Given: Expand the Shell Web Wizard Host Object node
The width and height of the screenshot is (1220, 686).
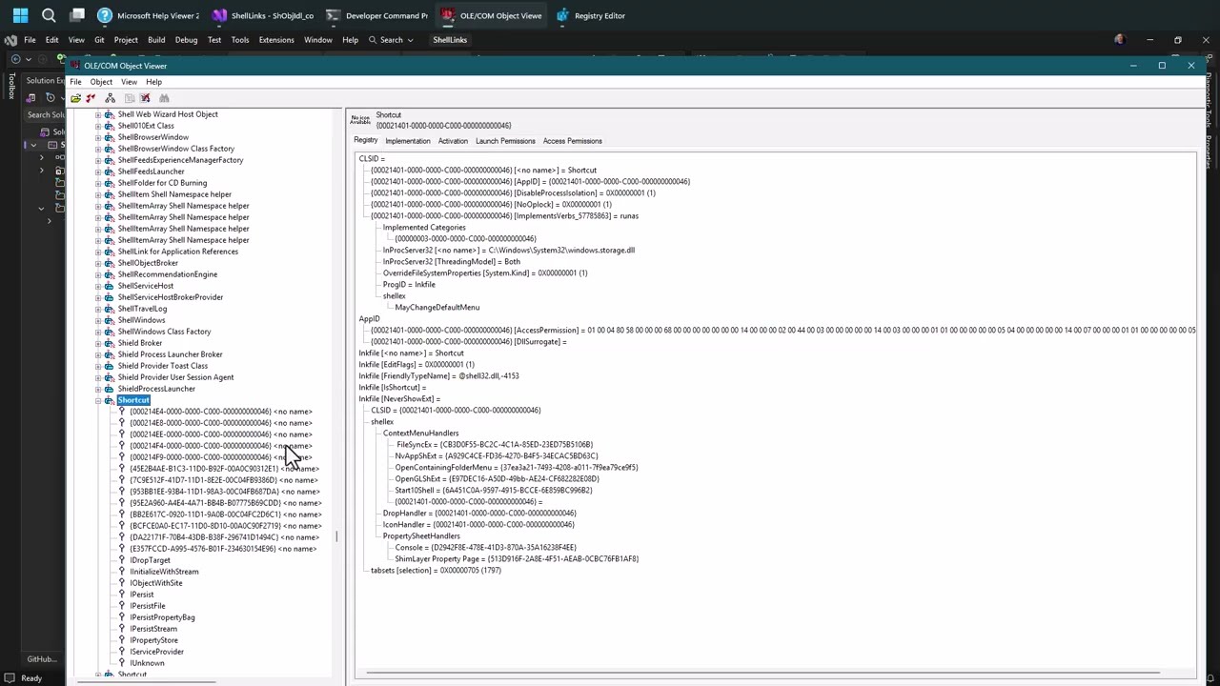Looking at the screenshot, I should 98,114.
